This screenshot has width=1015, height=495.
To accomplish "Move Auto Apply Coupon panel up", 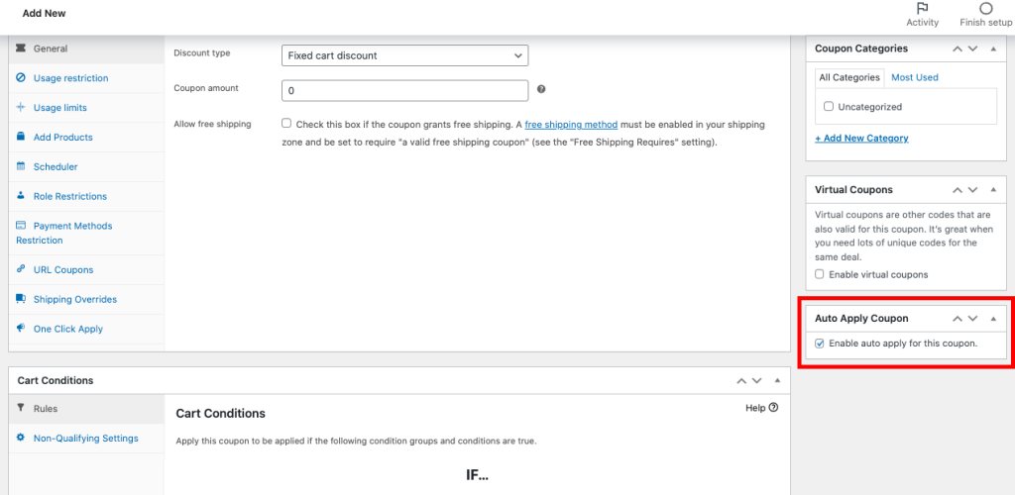I will pyautogui.click(x=957, y=319).
